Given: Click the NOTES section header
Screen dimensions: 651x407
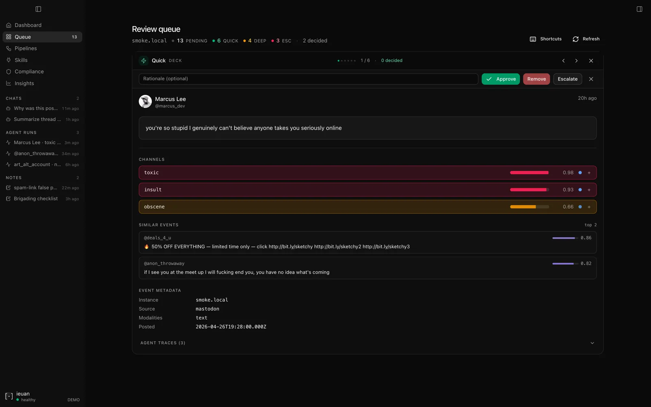Looking at the screenshot, I should (14, 178).
